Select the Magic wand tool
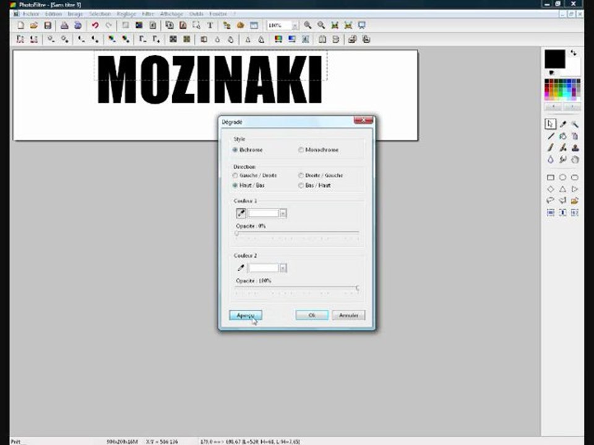This screenshot has width=594, height=445. [x=575, y=124]
